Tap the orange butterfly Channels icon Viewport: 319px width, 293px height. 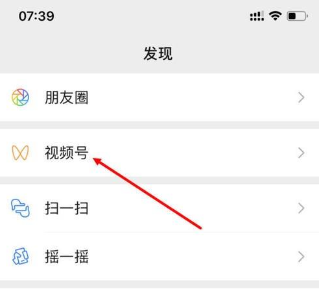pos(20,153)
